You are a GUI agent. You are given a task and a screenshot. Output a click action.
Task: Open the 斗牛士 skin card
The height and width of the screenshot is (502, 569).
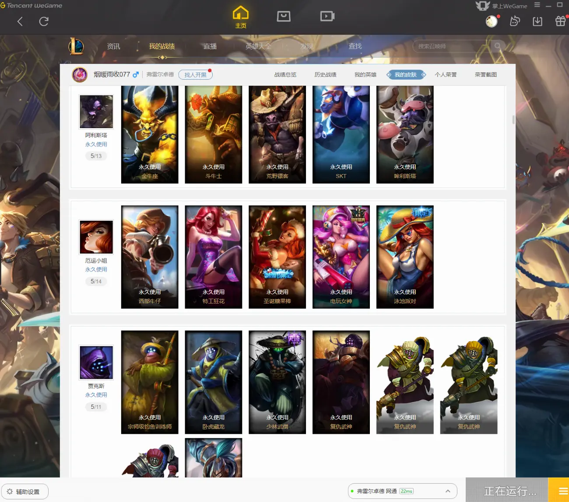click(x=214, y=134)
